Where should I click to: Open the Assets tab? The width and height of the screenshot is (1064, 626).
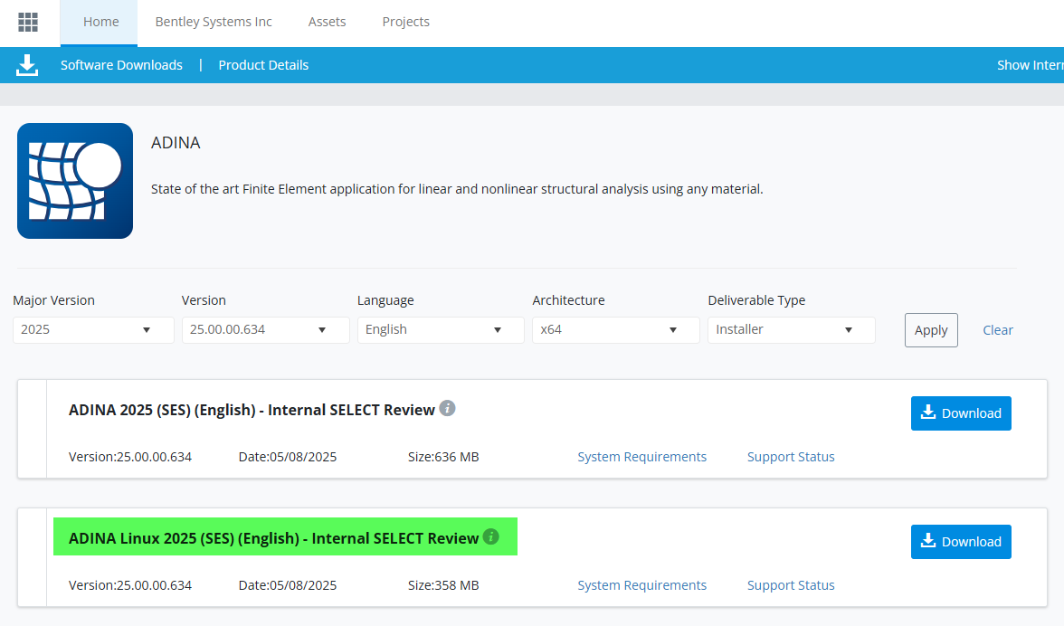pyautogui.click(x=328, y=22)
